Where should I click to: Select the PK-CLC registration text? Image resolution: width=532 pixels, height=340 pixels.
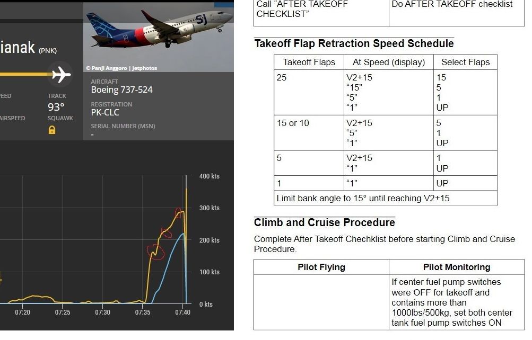pyautogui.click(x=105, y=112)
